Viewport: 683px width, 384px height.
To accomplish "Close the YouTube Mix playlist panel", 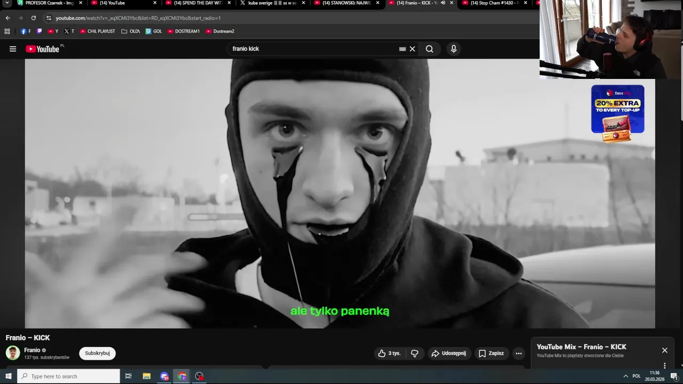I will pos(664,350).
